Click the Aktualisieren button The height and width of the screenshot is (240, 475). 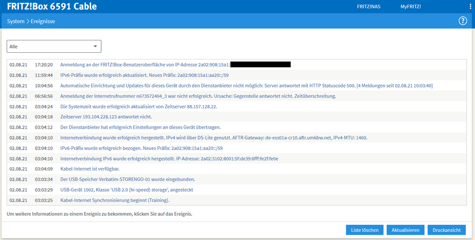pos(405,230)
